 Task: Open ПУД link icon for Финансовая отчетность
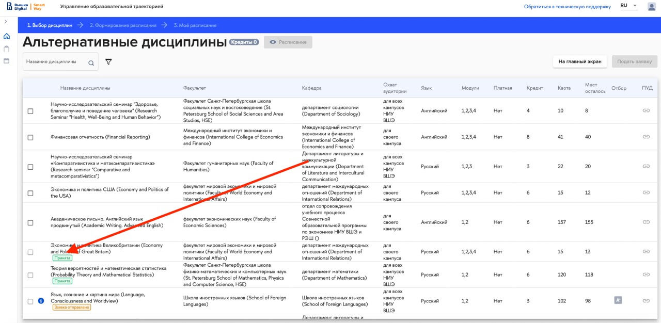coord(646,137)
